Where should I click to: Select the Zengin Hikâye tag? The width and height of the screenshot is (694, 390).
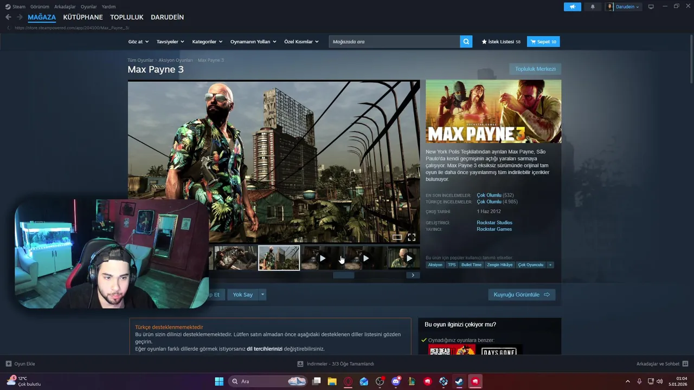pyautogui.click(x=499, y=265)
